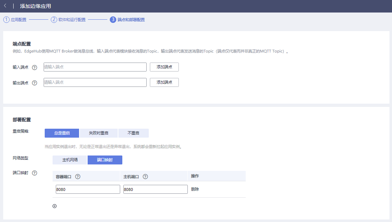Open help icon next to 输入端点
This screenshot has height=222, width=392.
34,68
